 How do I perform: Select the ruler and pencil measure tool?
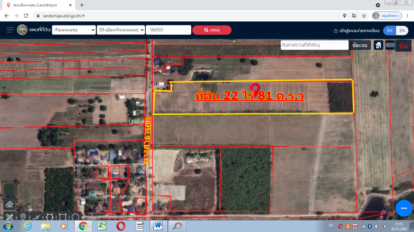[10, 217]
